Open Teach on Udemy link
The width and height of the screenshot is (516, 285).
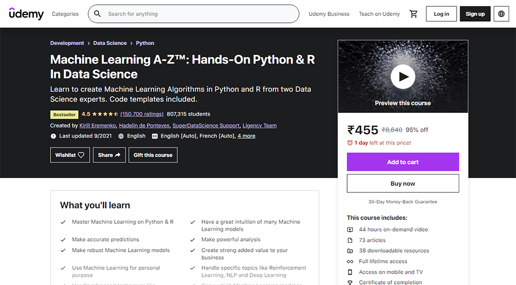click(379, 14)
